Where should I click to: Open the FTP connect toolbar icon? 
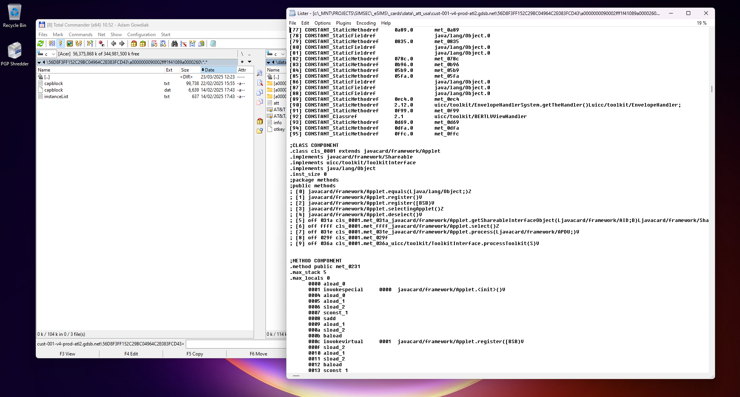[x=154, y=44]
